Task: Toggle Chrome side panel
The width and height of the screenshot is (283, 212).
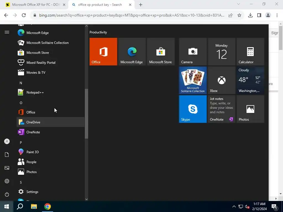Action: [x=259, y=15]
